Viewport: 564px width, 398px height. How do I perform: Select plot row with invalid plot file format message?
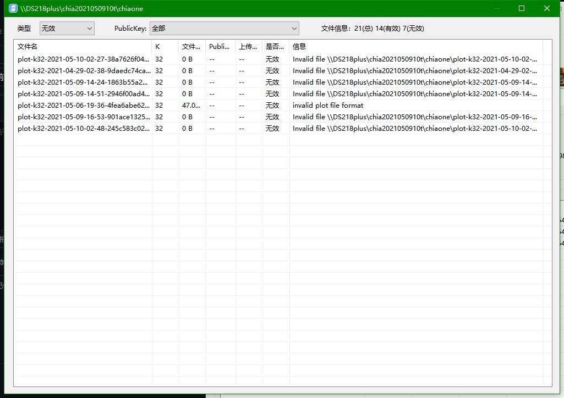pyautogui.click(x=83, y=105)
